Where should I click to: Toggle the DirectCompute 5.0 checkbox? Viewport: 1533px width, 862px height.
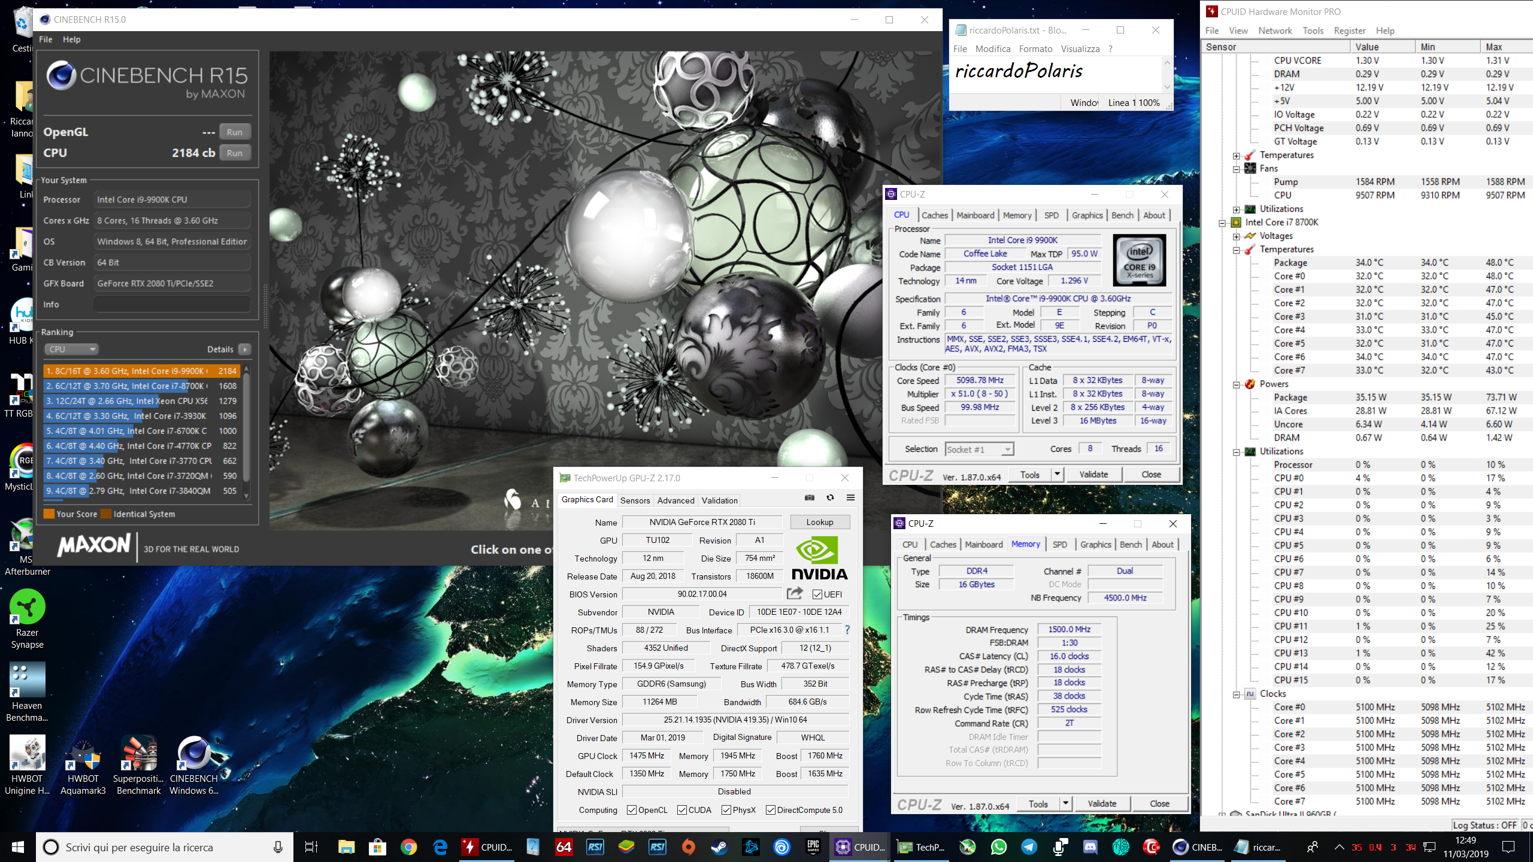(x=771, y=810)
